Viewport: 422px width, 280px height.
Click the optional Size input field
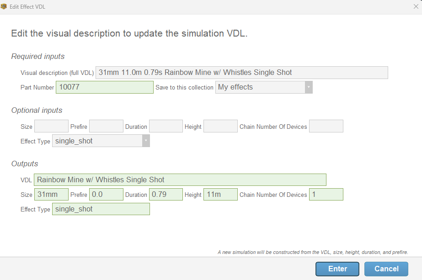tap(51, 127)
